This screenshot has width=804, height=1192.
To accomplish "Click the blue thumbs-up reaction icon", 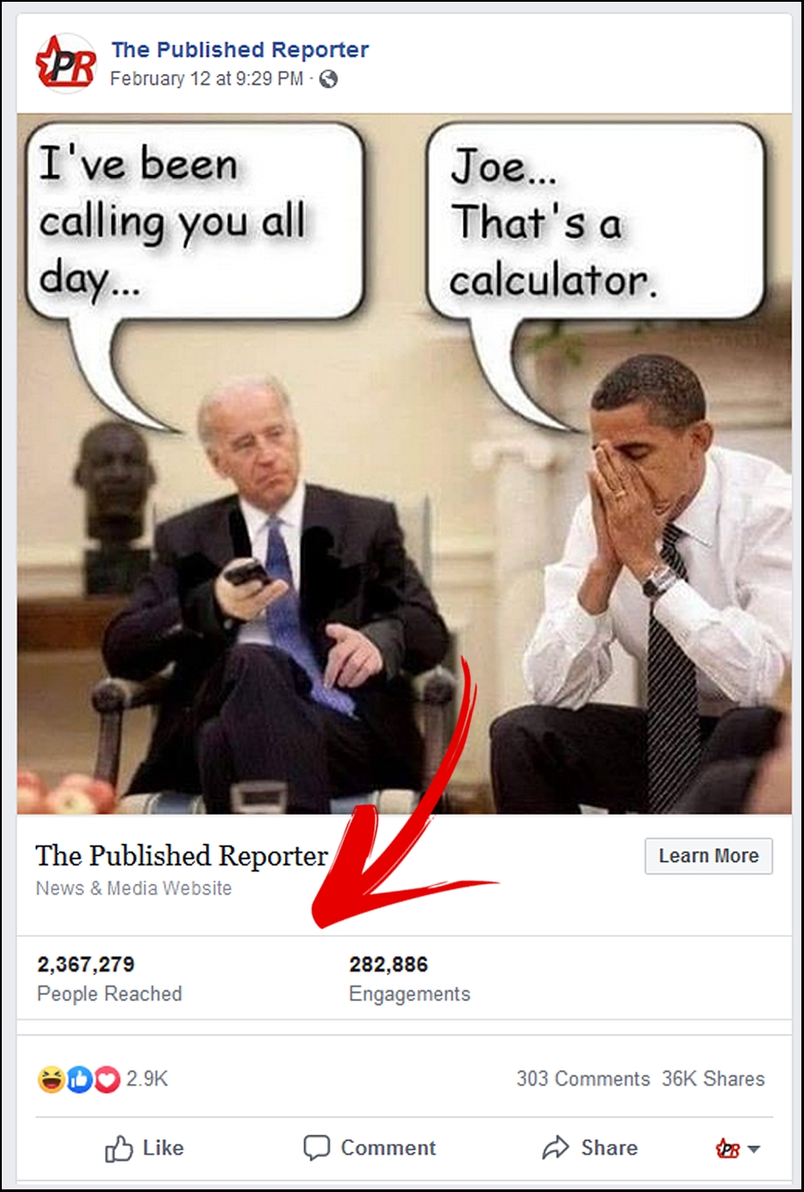I will [80, 1079].
